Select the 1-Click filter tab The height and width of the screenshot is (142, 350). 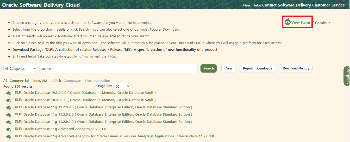pos(55,81)
